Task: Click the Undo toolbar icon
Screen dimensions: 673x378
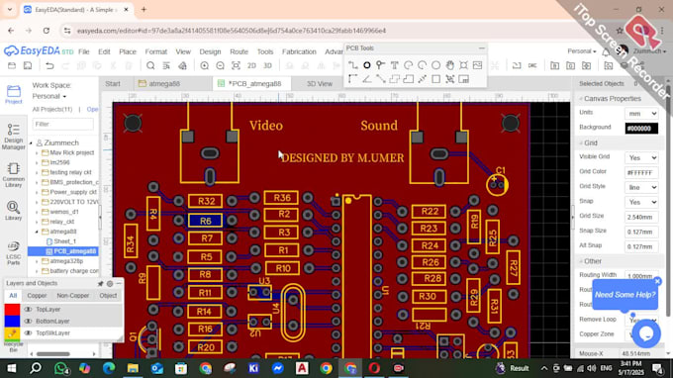Action: point(49,65)
